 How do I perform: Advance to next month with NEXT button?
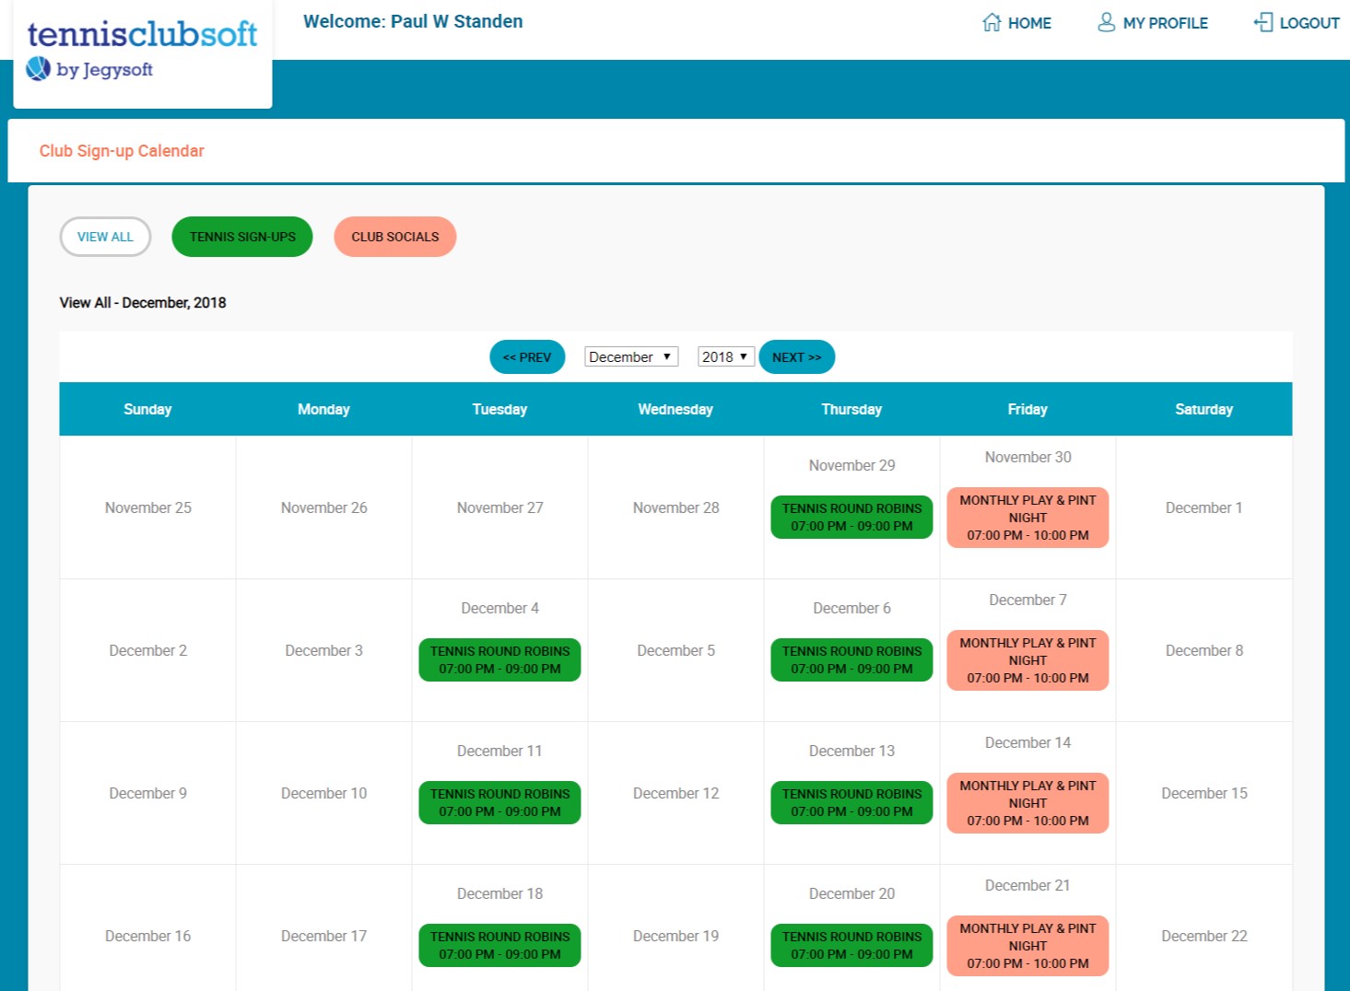click(796, 357)
